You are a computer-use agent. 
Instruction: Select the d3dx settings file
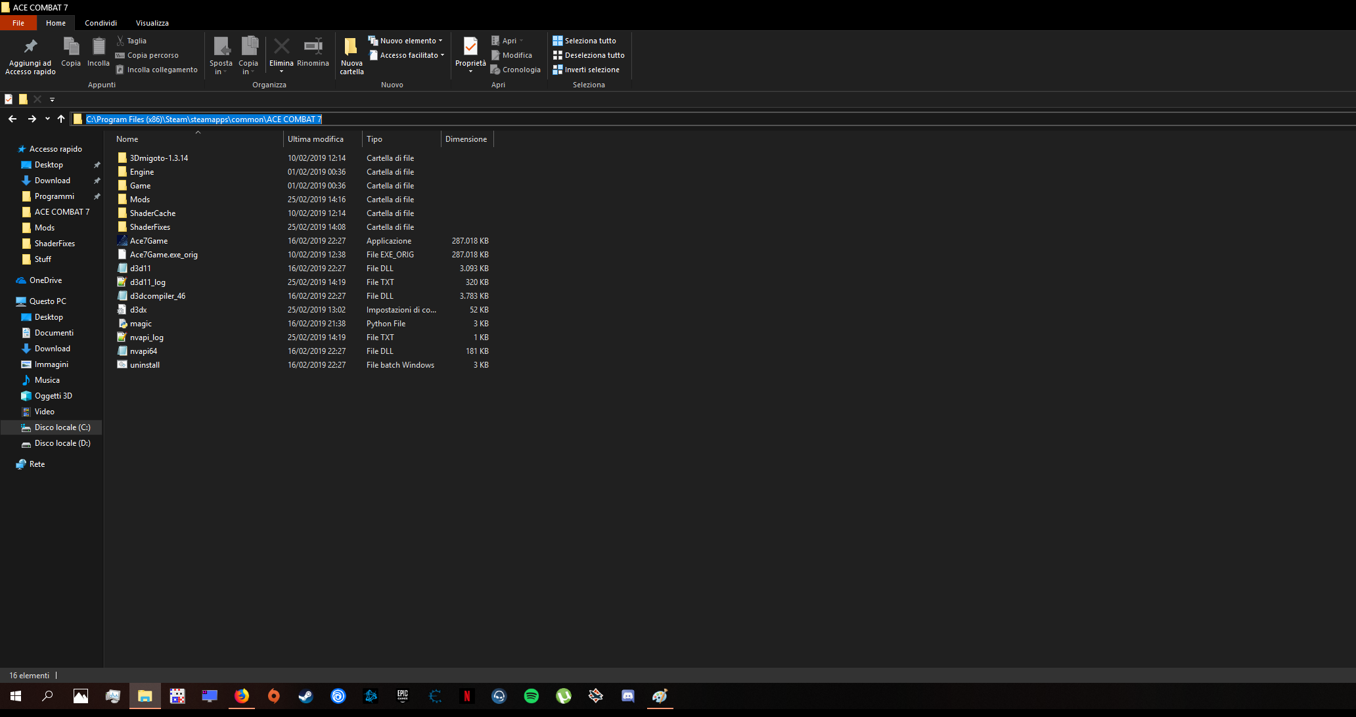(x=138, y=310)
